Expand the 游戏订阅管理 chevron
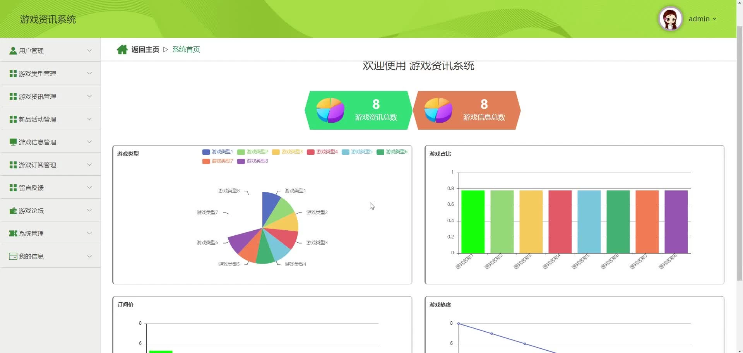Screen dimensions: 743x353 click(x=89, y=165)
